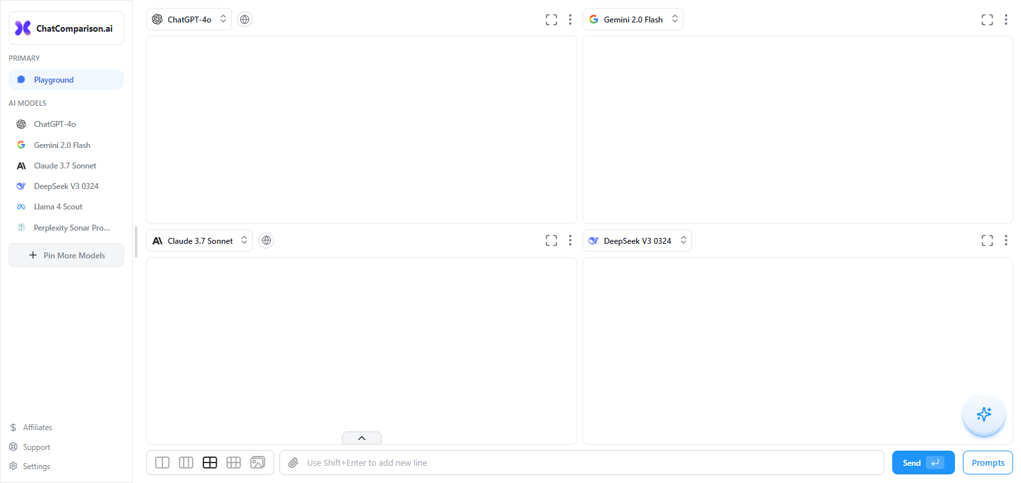Open the ChatGPT-4o model dropdown
1021x483 pixels.
189,20
